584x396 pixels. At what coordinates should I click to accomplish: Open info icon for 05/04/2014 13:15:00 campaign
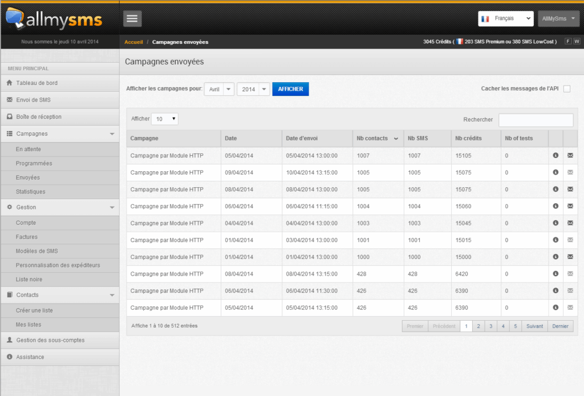tap(555, 308)
